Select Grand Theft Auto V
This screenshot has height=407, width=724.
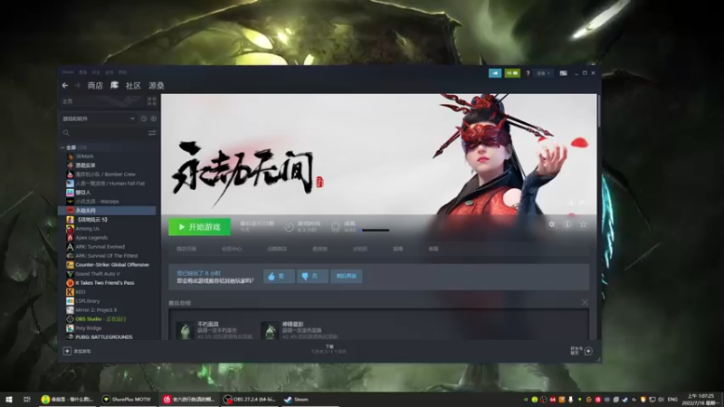tap(98, 274)
